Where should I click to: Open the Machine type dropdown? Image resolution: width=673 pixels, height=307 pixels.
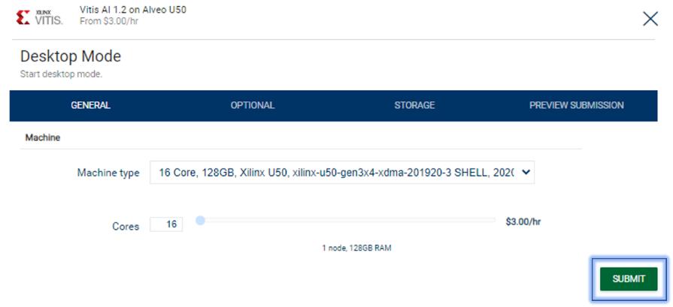tap(342, 173)
